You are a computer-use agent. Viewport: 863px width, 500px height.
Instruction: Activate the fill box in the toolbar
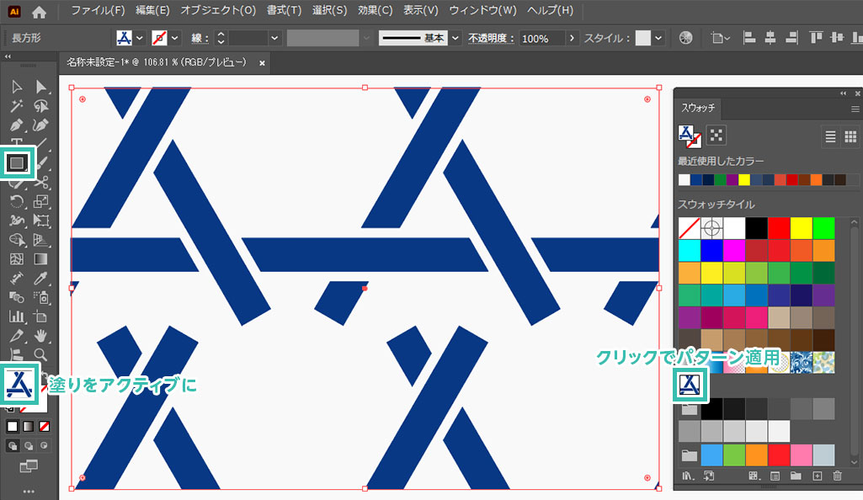click(18, 384)
